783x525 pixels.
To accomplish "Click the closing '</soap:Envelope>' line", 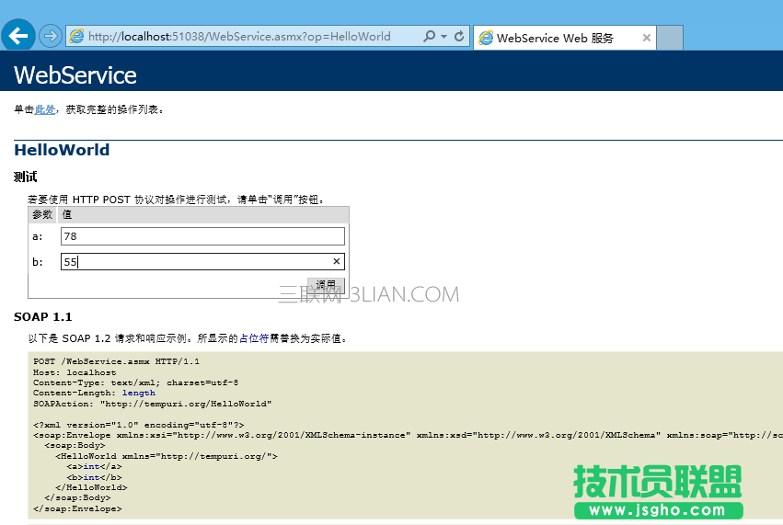I will [77, 508].
